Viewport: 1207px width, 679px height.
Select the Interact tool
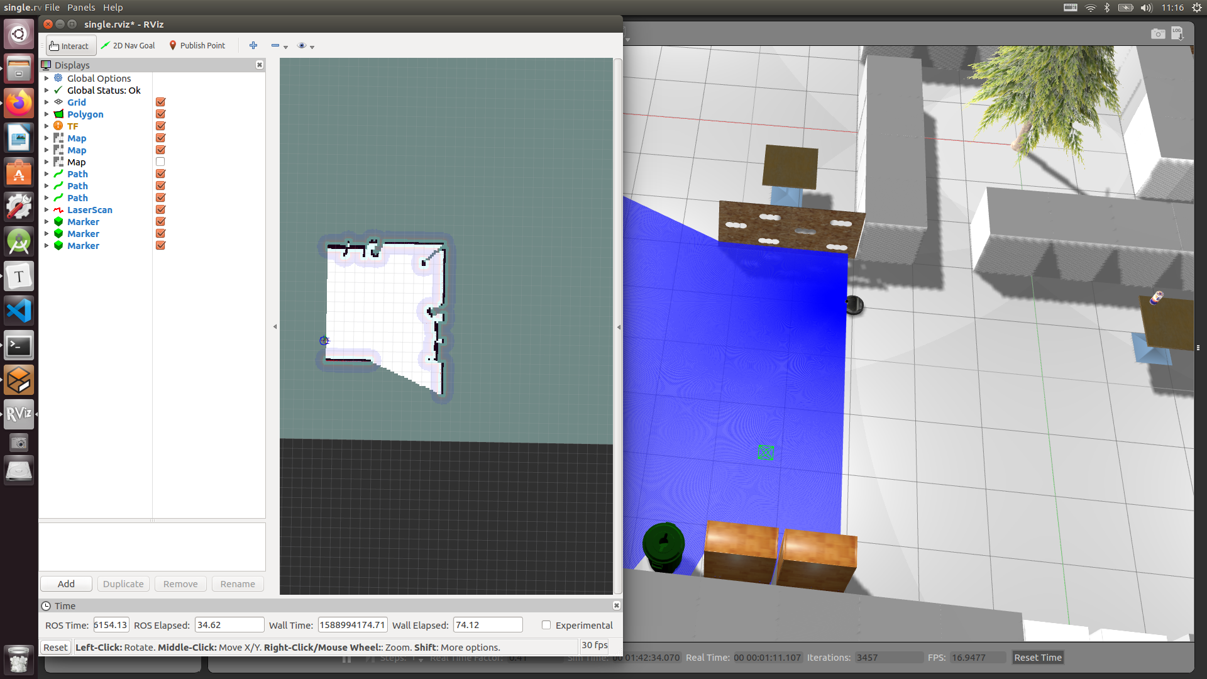(70, 46)
